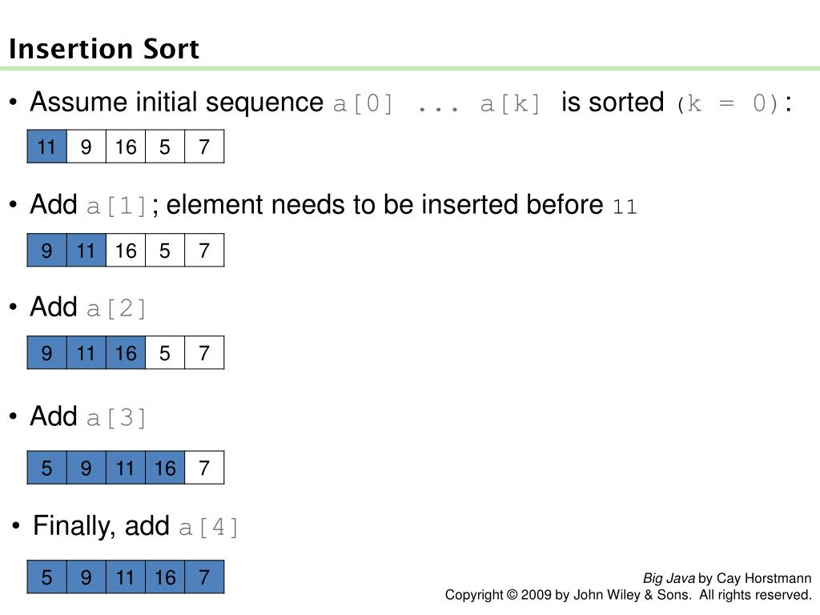820x615 pixels.
Task: Select blue cell 11 in first array
Action: coord(47,147)
